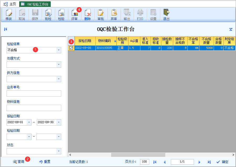The image size is (236, 167).
Task: Open the 状态 dropdown
Action: click(x=59, y=151)
